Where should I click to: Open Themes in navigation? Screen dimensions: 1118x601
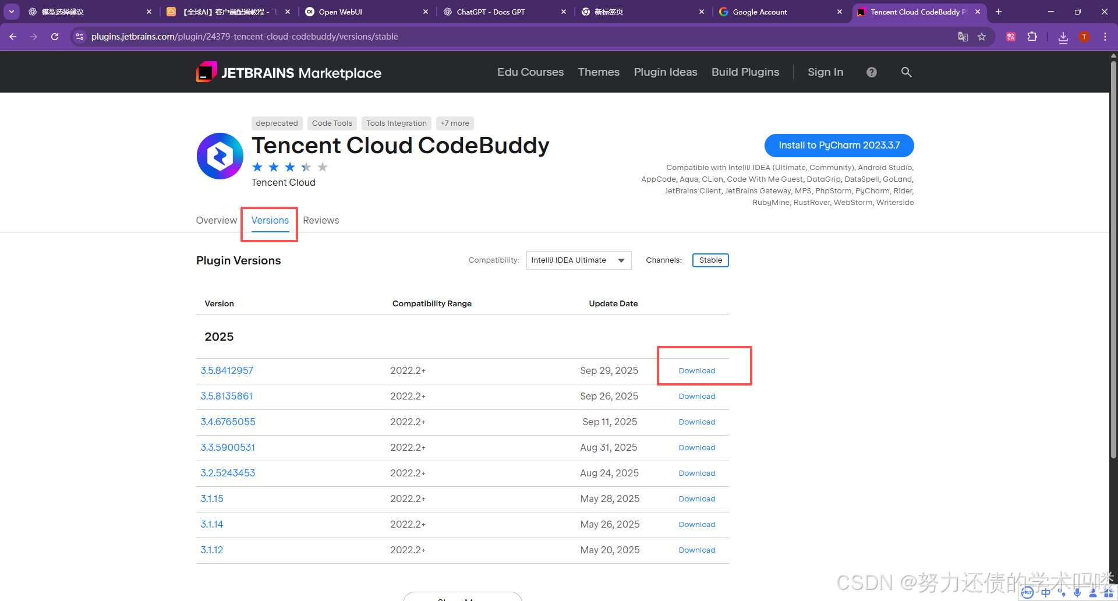click(x=599, y=72)
